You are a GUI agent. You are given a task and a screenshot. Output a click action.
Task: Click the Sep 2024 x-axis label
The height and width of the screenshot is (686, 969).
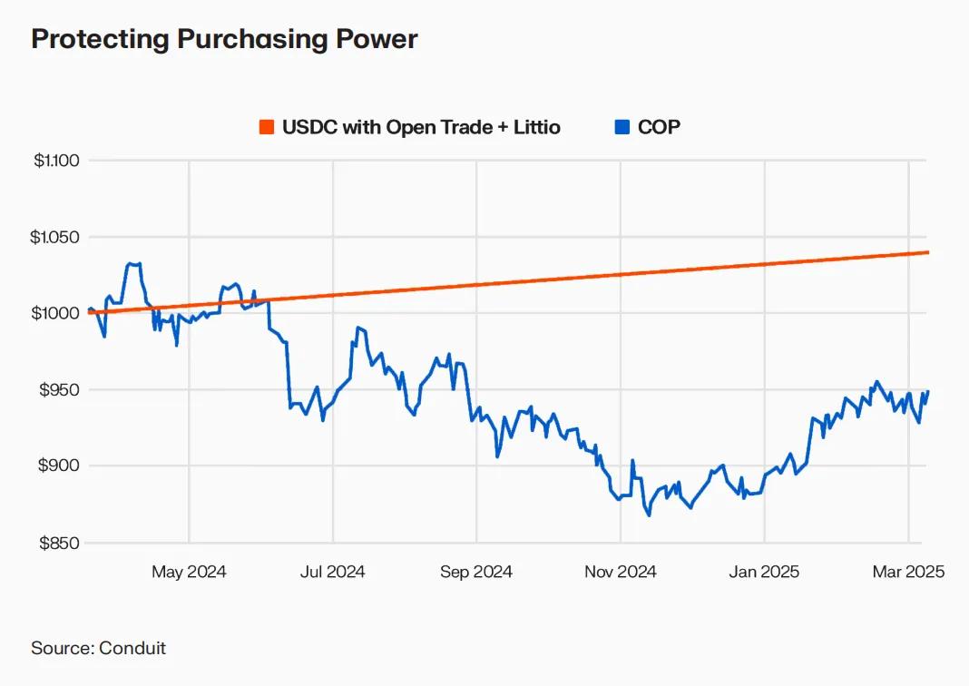click(475, 572)
